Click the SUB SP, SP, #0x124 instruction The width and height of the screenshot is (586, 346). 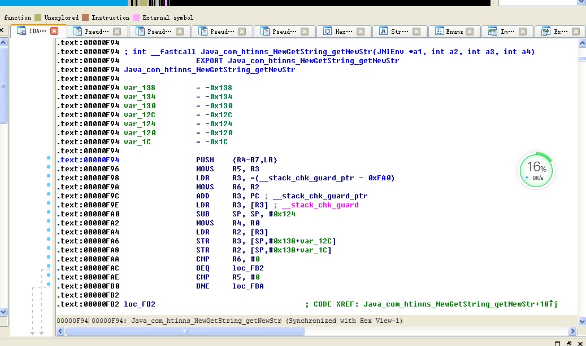pyautogui.click(x=246, y=214)
